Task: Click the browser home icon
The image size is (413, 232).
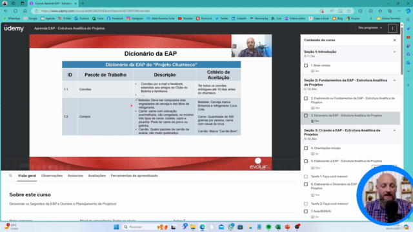Action: pos(25,11)
